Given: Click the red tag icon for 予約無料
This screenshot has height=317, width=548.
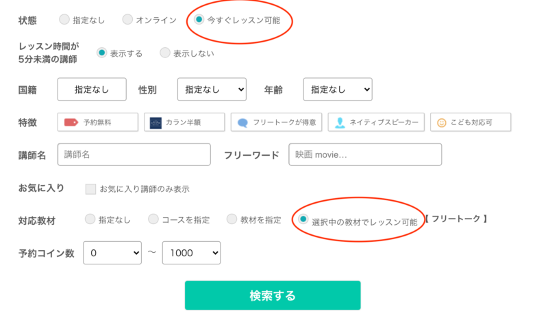Looking at the screenshot, I should point(71,123).
